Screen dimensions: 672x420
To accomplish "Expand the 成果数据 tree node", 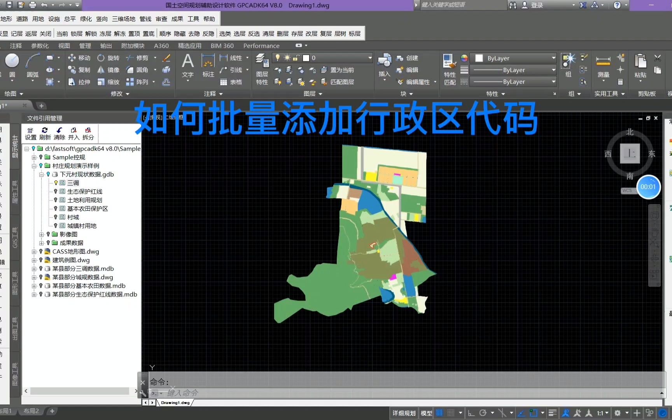I will [41, 243].
